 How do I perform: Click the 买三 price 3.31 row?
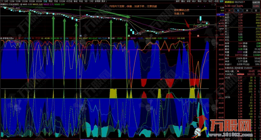click(243, 34)
